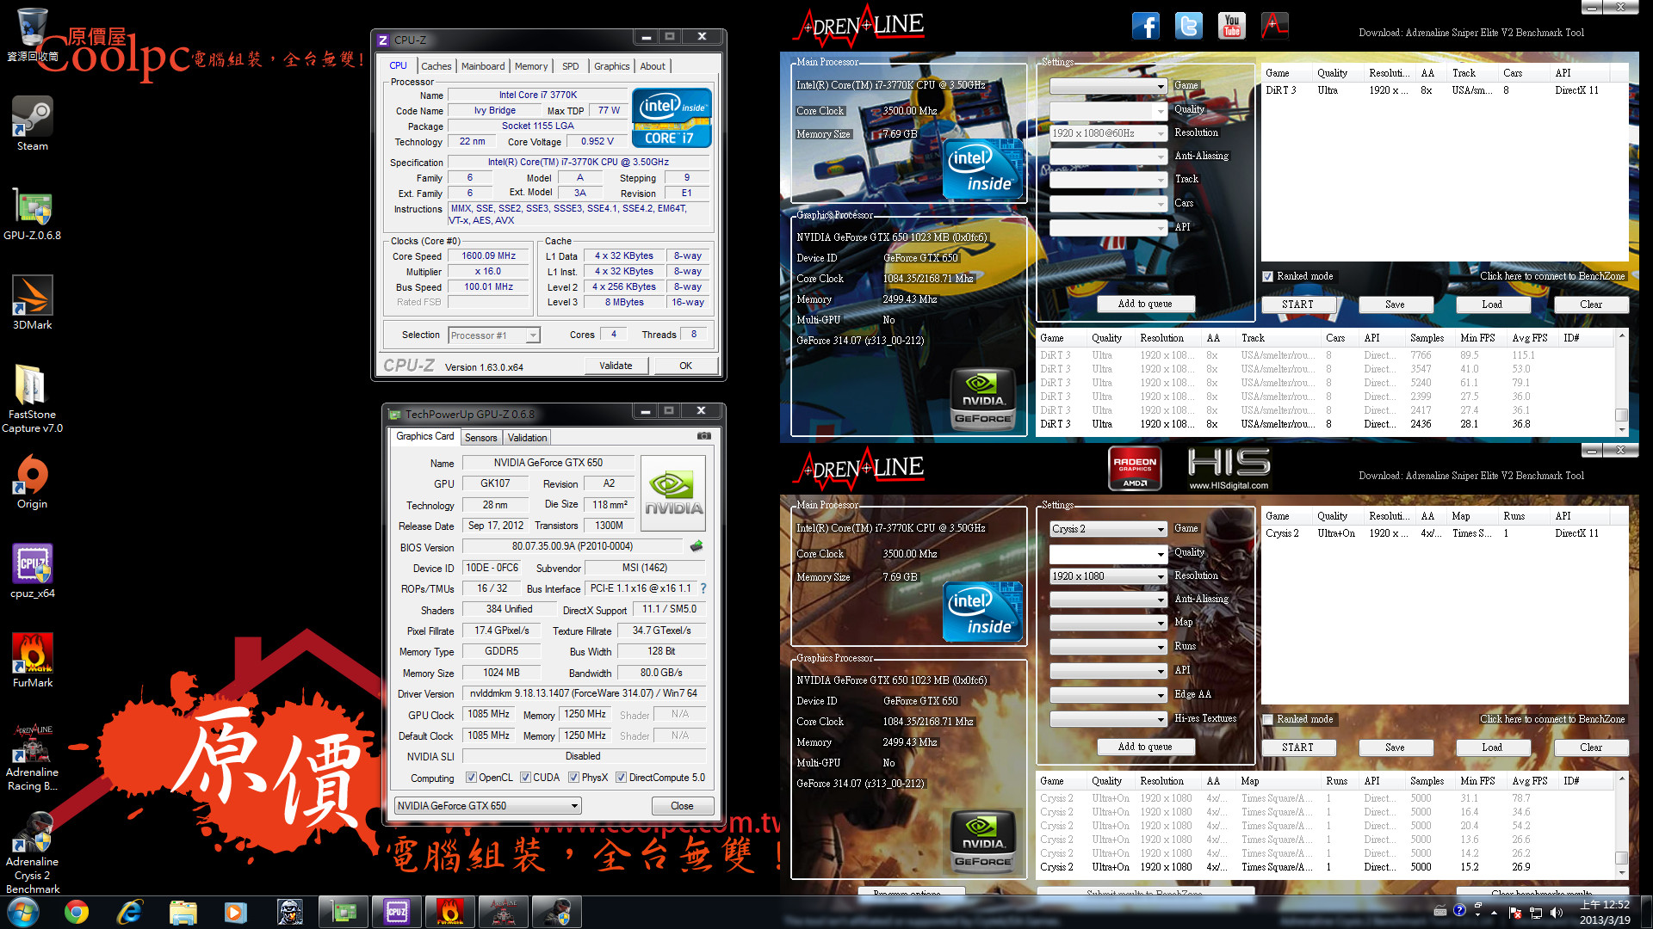The image size is (1653, 929).
Task: Open Google Chrome from the taskbar
Action: tap(77, 912)
